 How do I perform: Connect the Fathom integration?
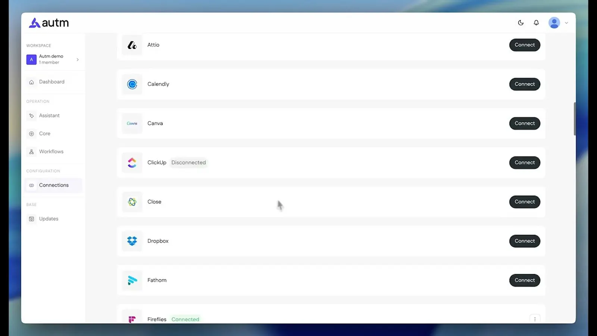[525, 280]
